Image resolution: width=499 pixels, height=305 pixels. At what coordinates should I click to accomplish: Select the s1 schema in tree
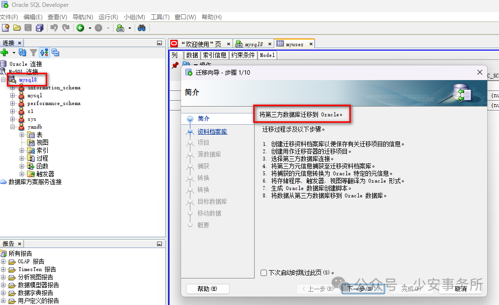click(x=30, y=111)
